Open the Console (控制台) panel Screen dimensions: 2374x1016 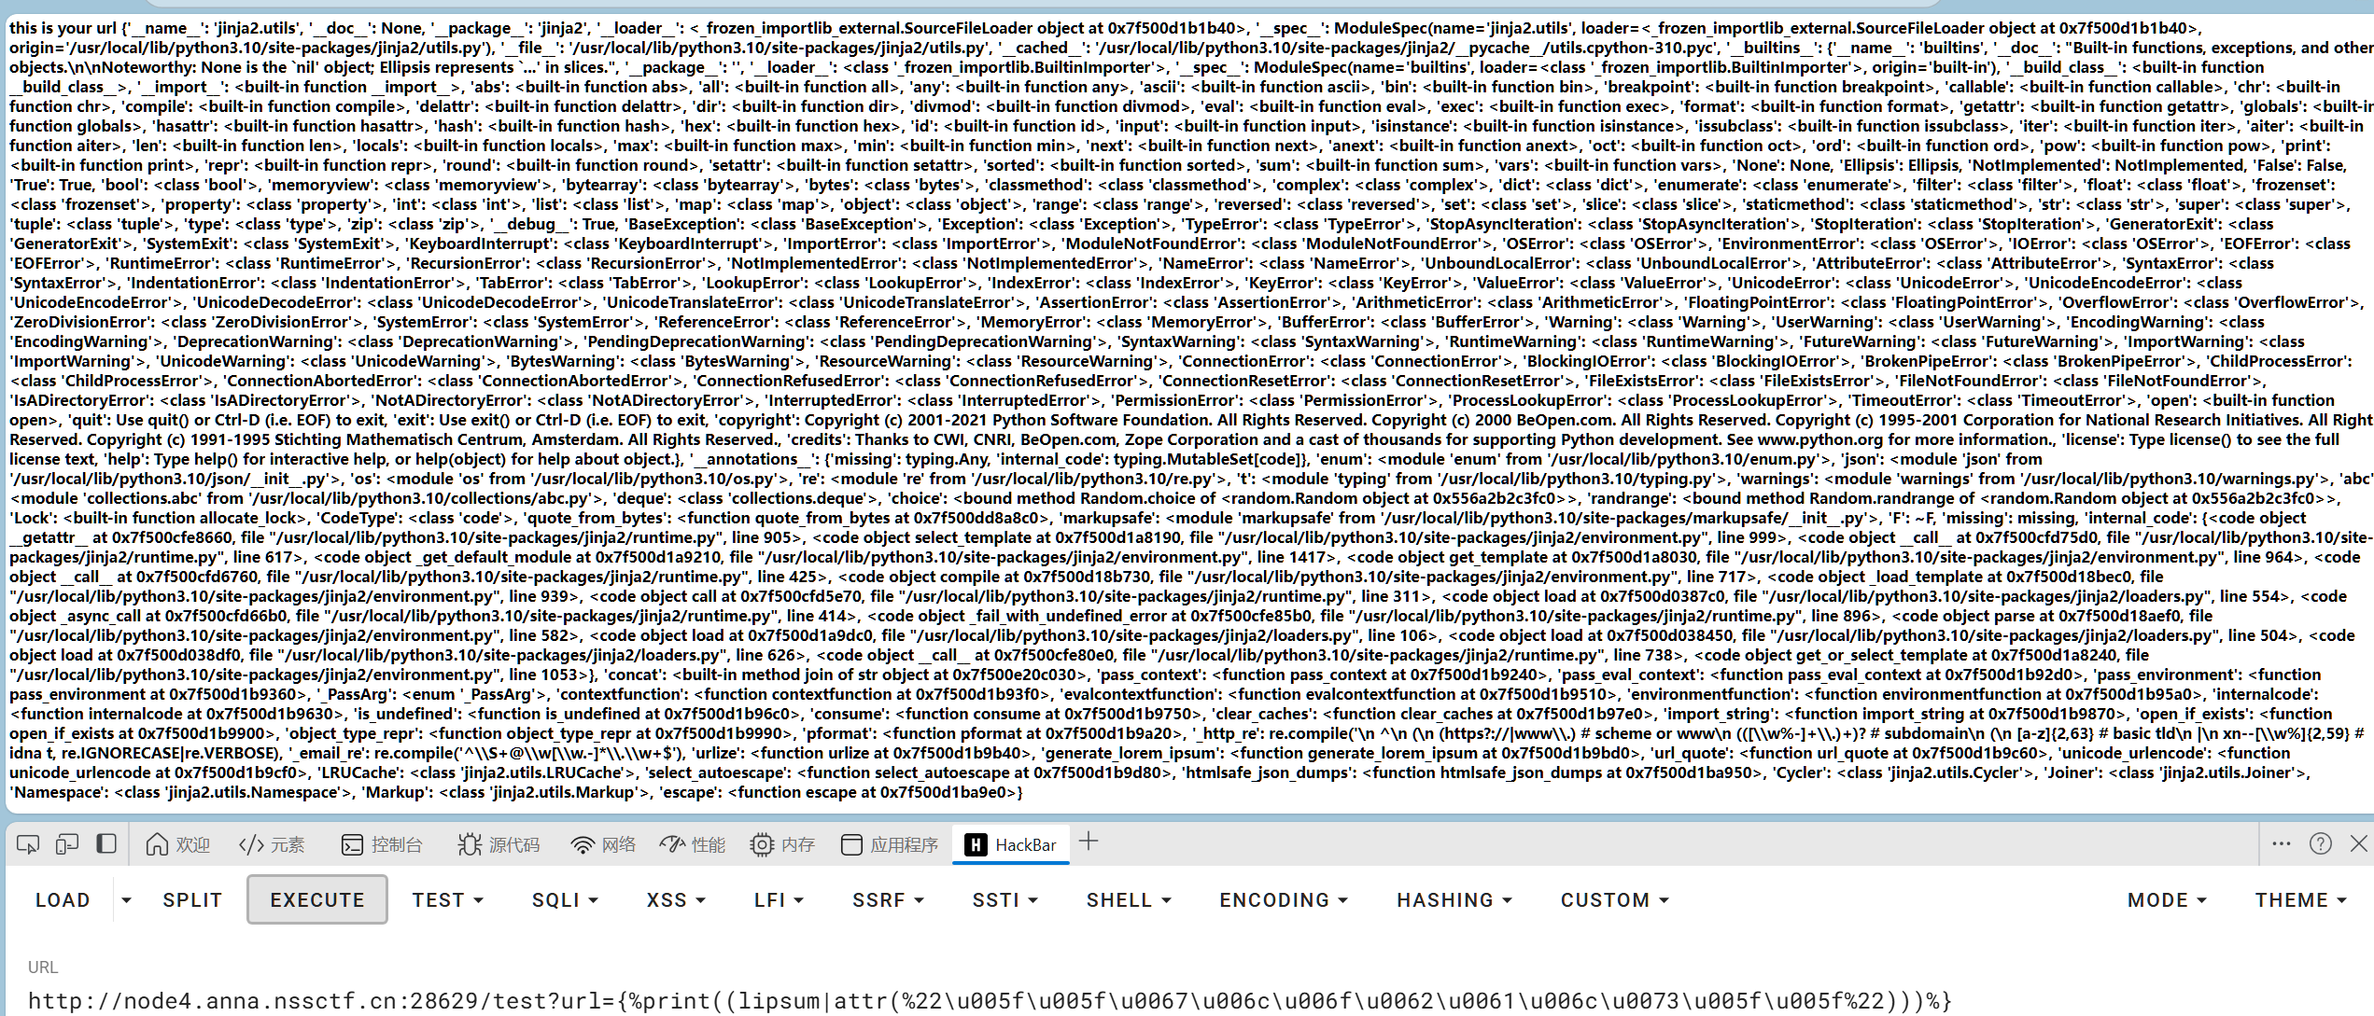point(382,844)
